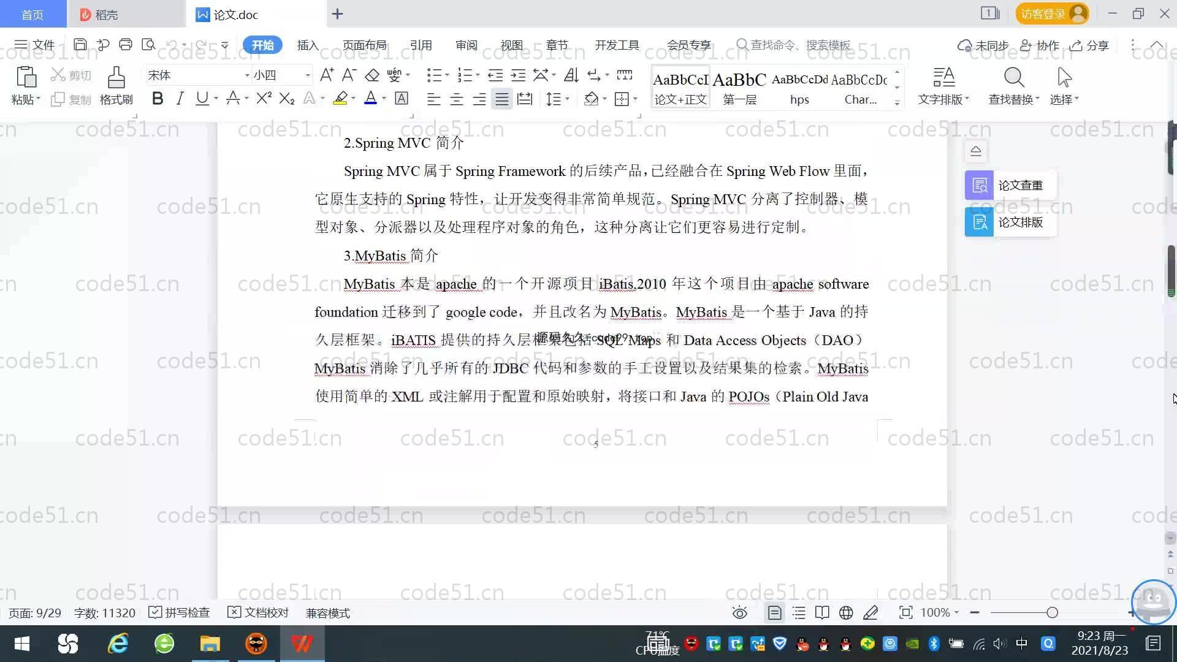Decrease font size with A- icon

[349, 75]
